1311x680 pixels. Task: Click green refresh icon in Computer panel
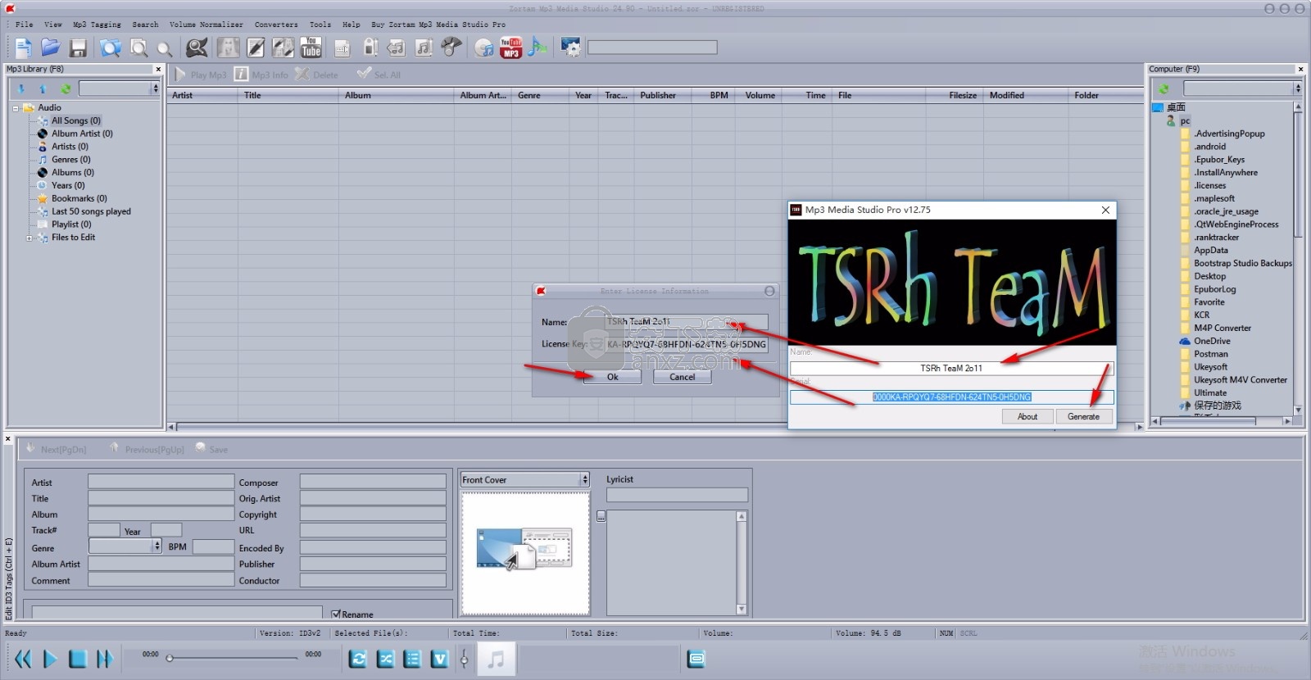[x=1164, y=88]
